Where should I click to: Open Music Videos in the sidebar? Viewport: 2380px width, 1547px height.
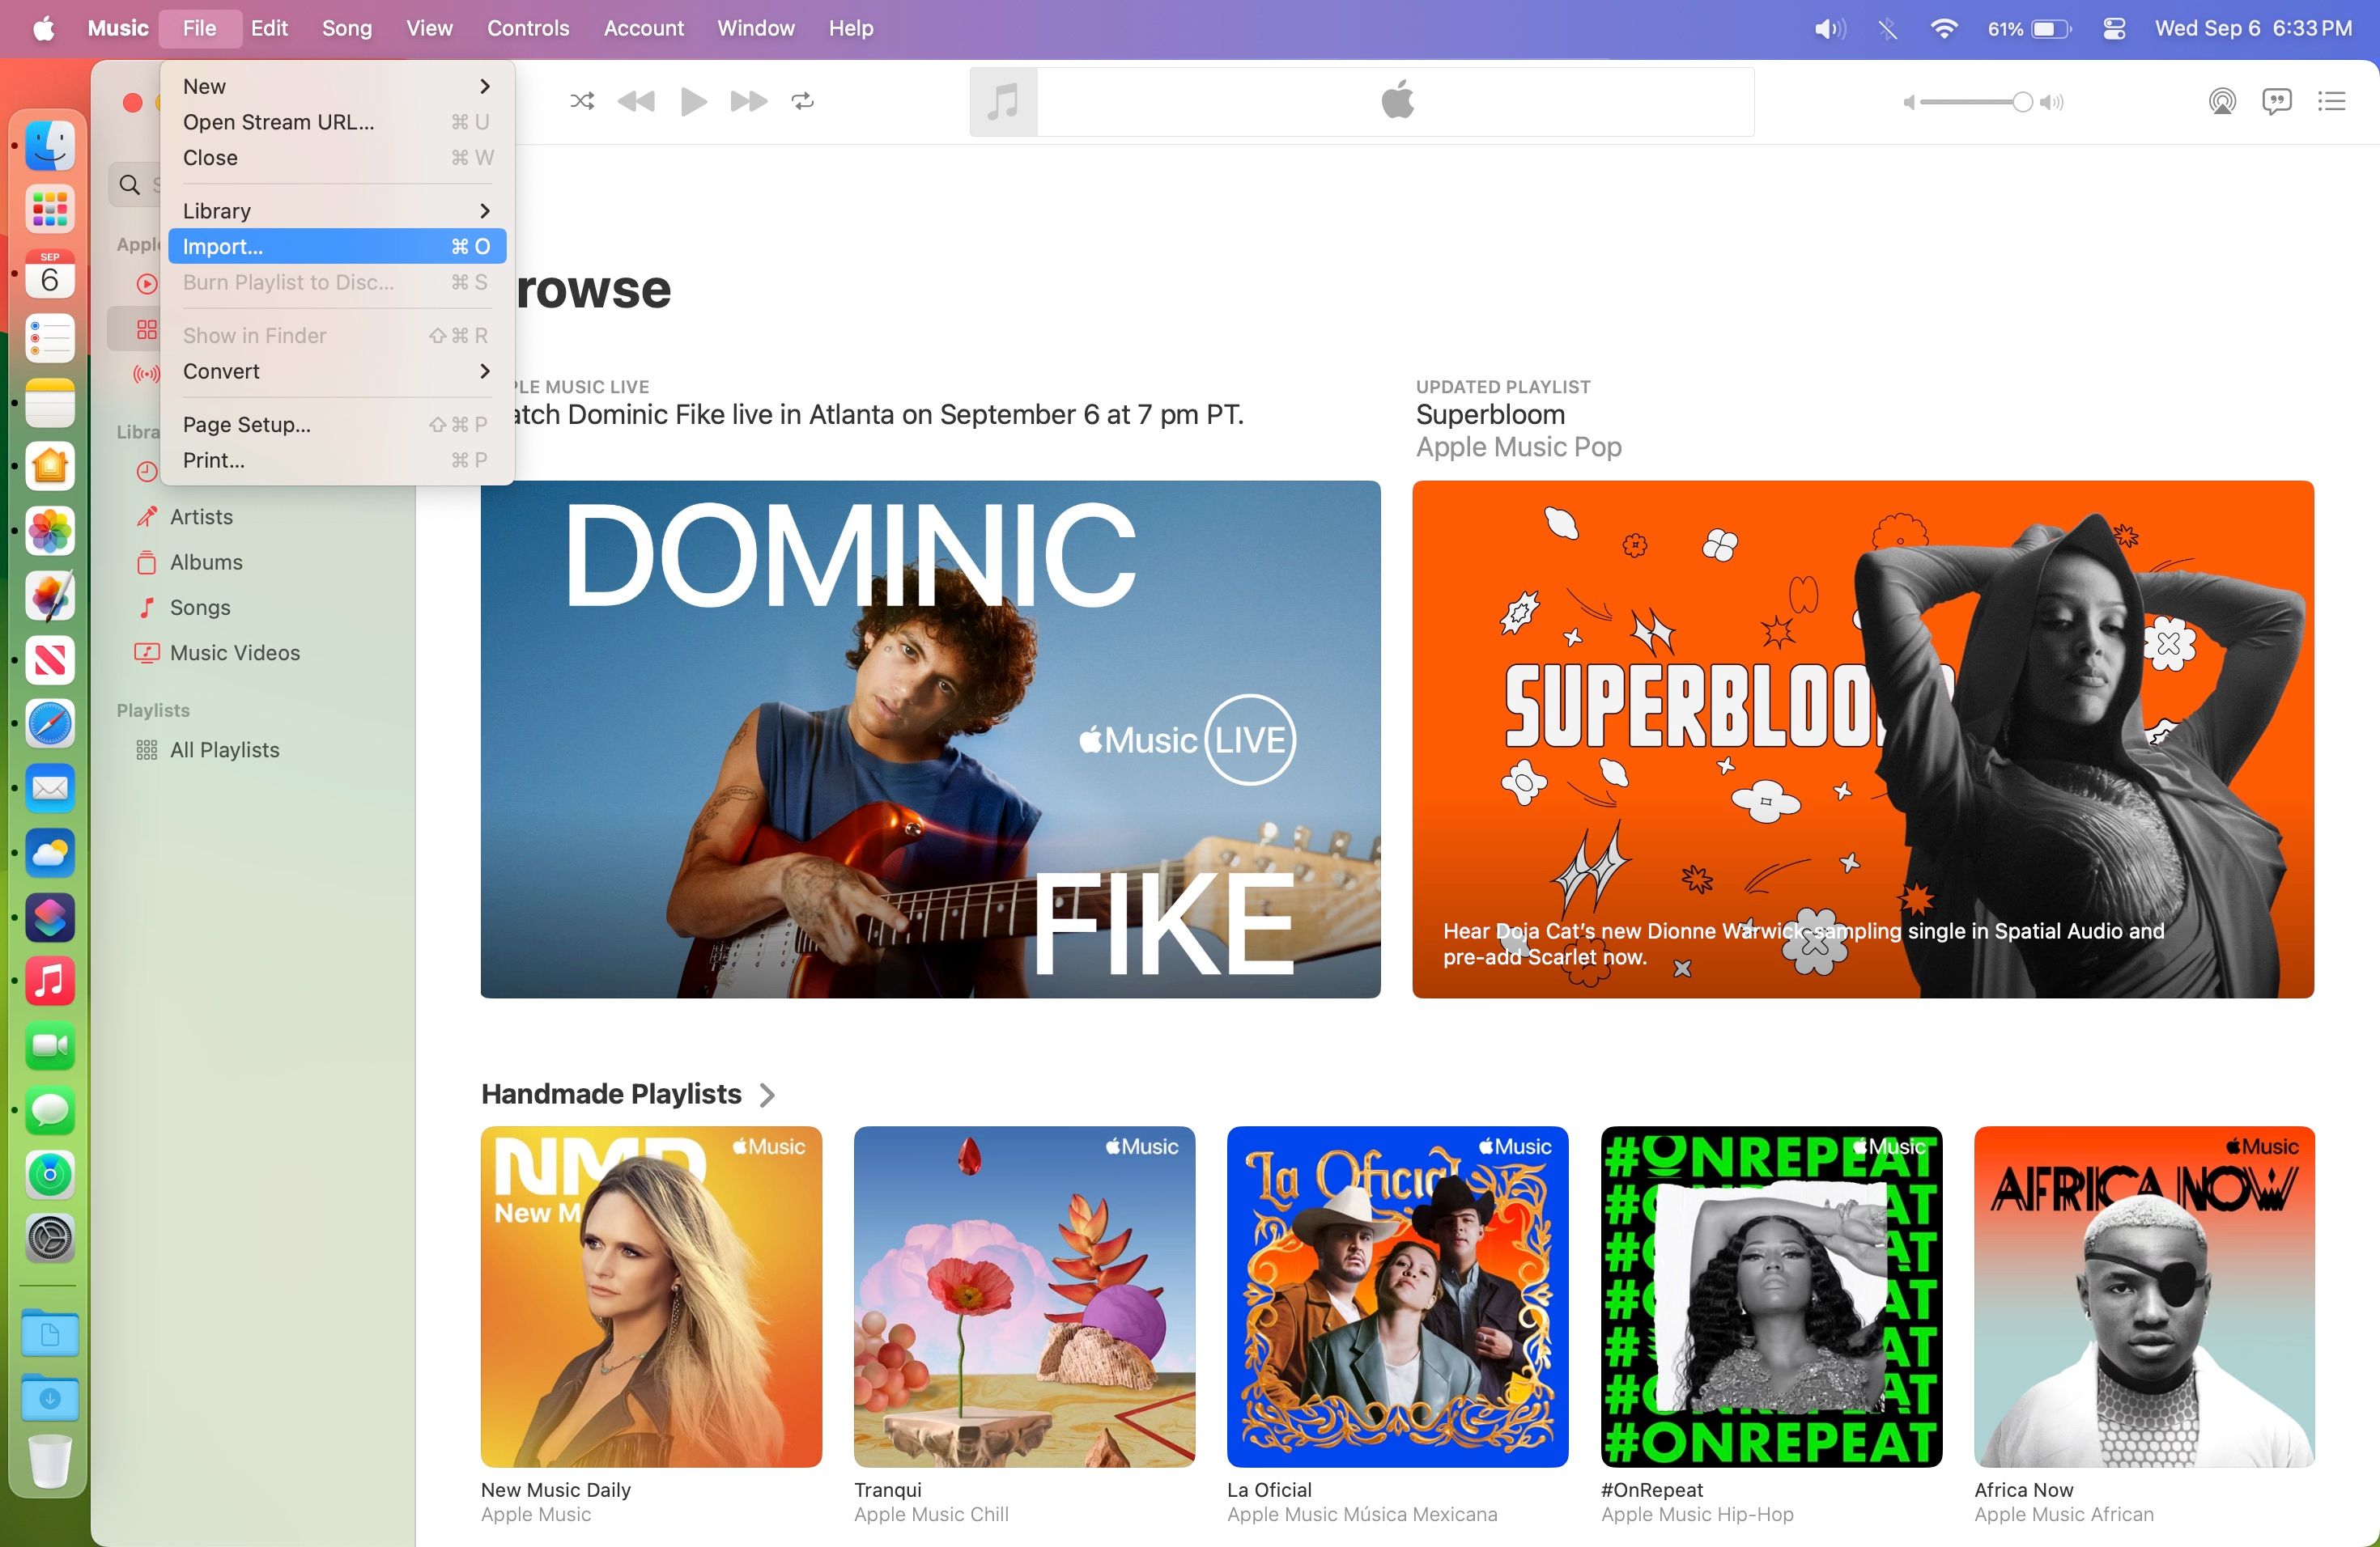[x=234, y=651]
